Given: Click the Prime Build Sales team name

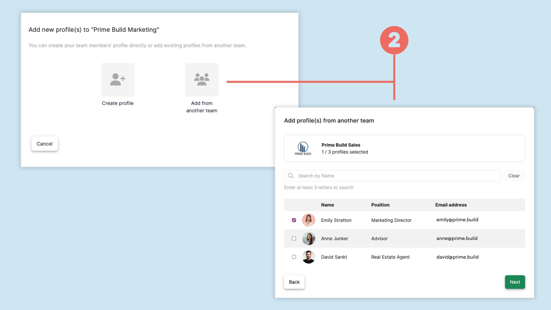Looking at the screenshot, I should 341,145.
